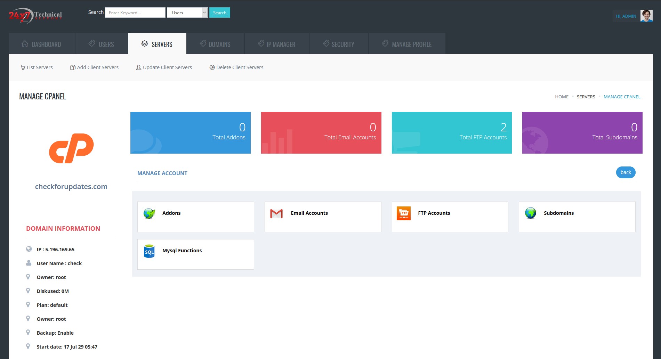The image size is (661, 359).
Task: Open the Mysql Functions SQL icon
Action: pos(149,251)
